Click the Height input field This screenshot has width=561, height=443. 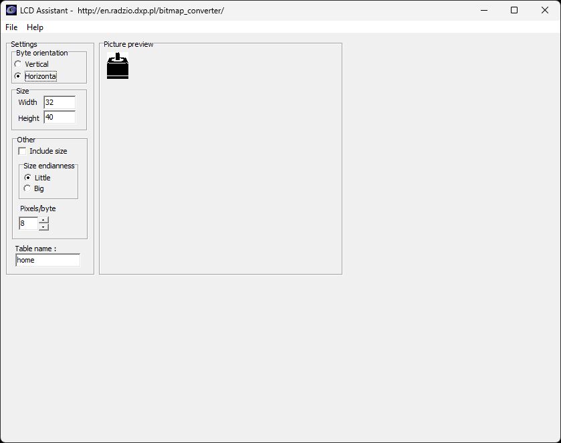click(x=60, y=117)
